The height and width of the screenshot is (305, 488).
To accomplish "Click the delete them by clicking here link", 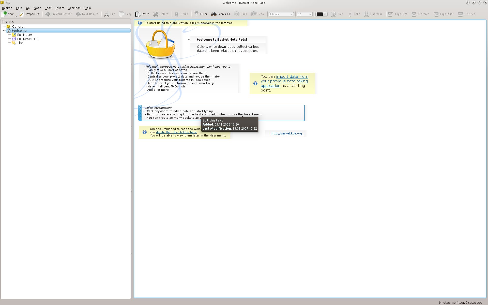I will [x=176, y=132].
